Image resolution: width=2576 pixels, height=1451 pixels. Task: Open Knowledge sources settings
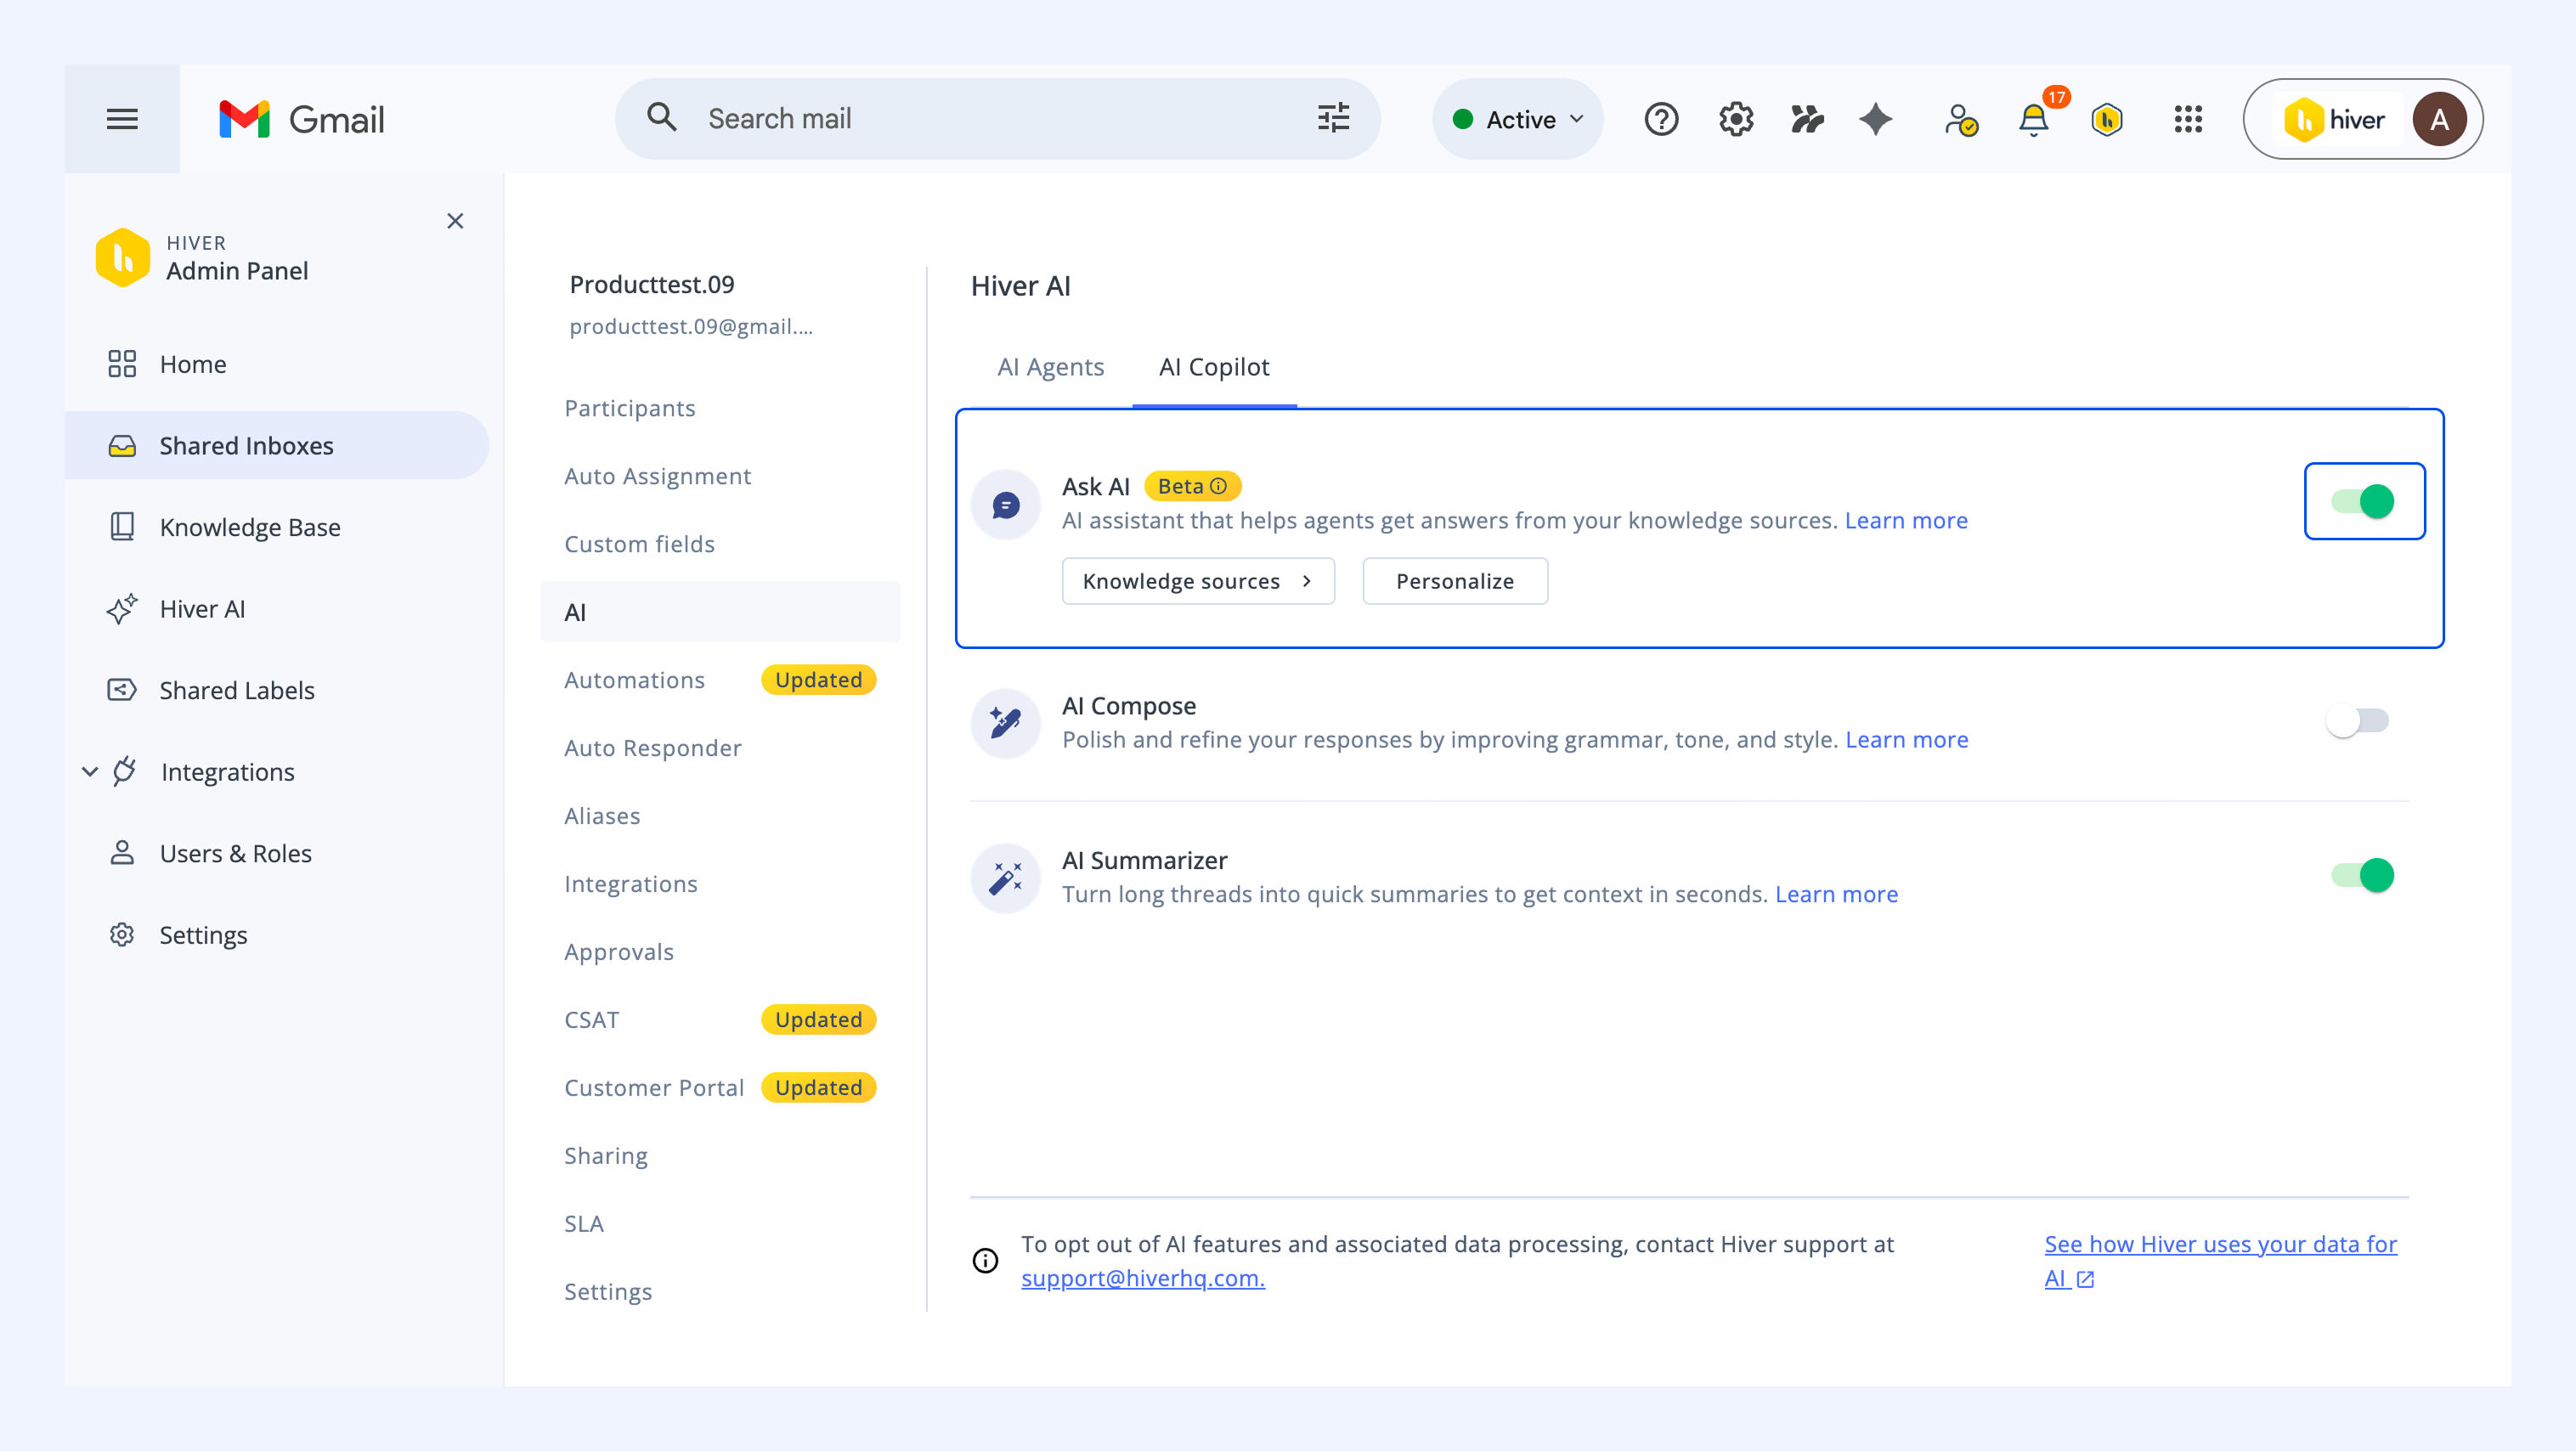point(1198,581)
